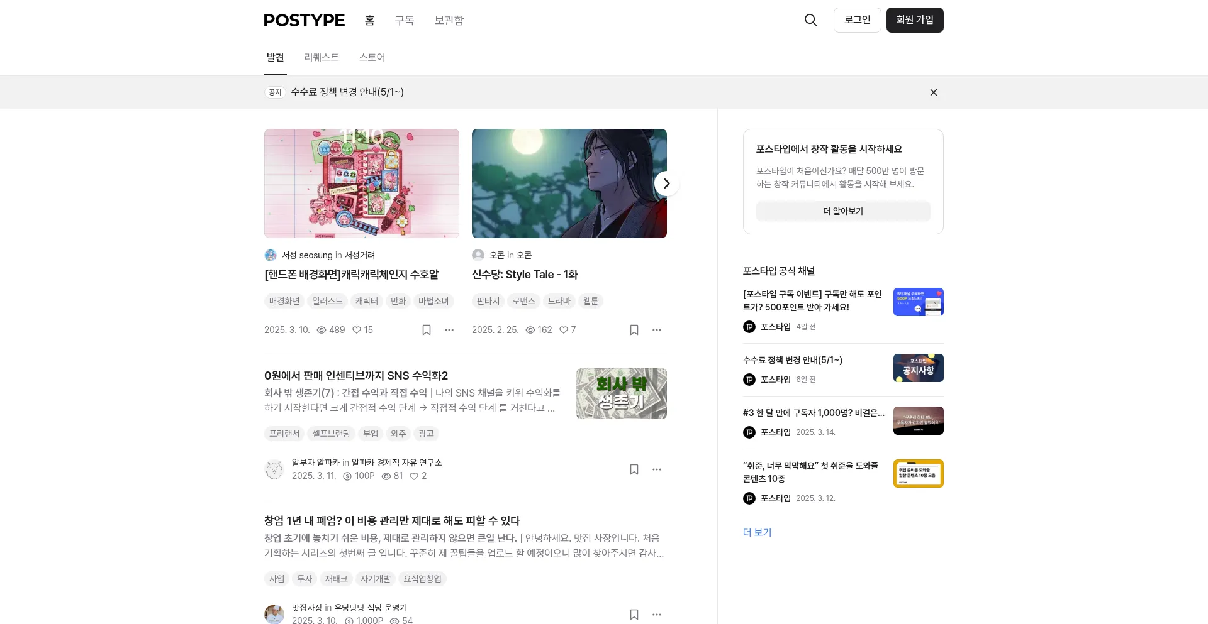Open #3 한 달 만에 구독자 1,000명 post
The height and width of the screenshot is (624, 1208).
coord(814,413)
